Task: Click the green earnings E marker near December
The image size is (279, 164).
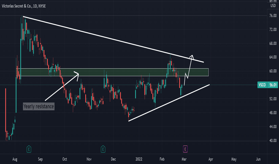Action: [103, 149]
